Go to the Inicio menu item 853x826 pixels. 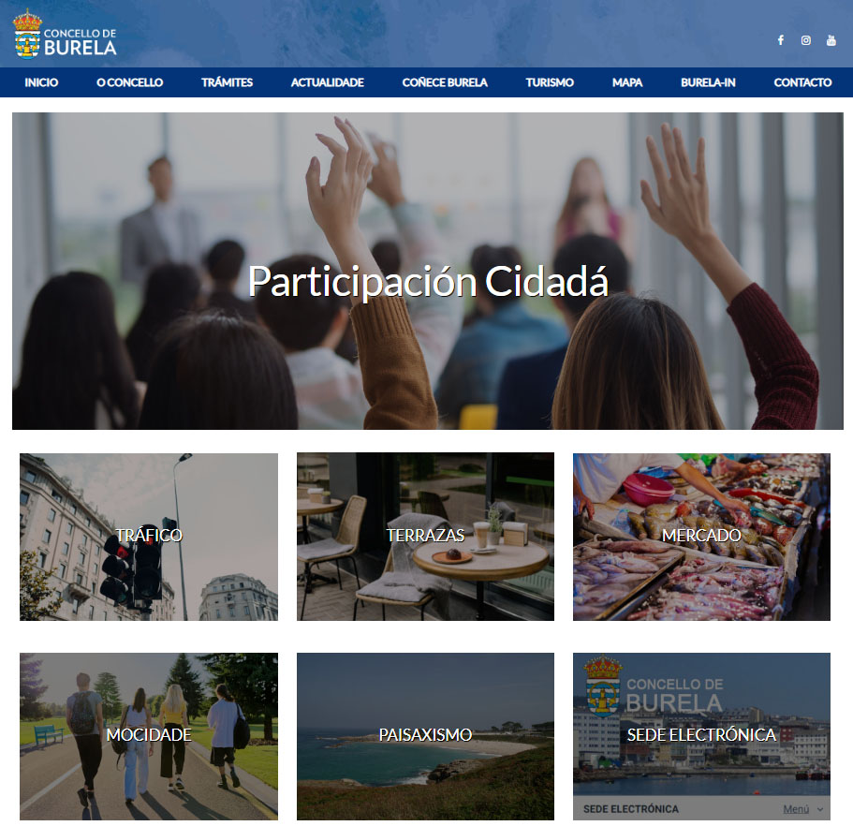[41, 82]
